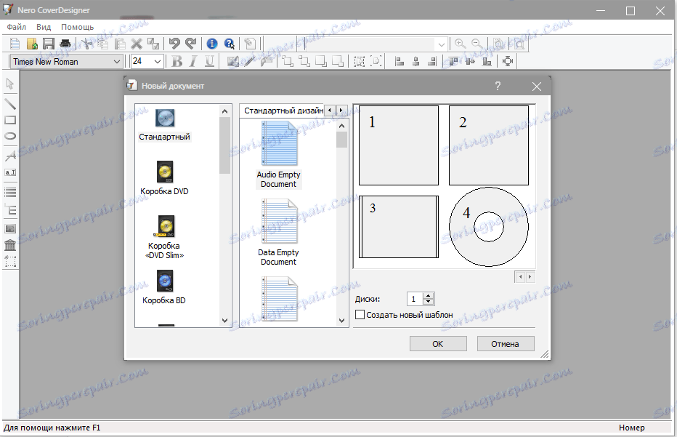This screenshot has height=437, width=677.
Task: Select the Folder tree structure tool
Action: tap(10, 210)
